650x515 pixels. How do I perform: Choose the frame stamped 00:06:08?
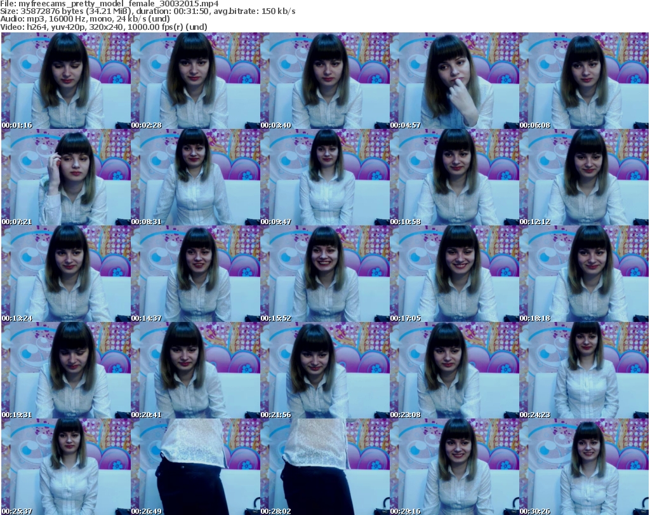(x=584, y=81)
